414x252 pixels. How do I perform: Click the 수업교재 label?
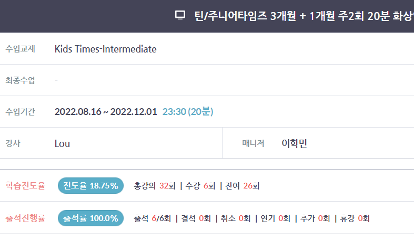click(x=21, y=49)
